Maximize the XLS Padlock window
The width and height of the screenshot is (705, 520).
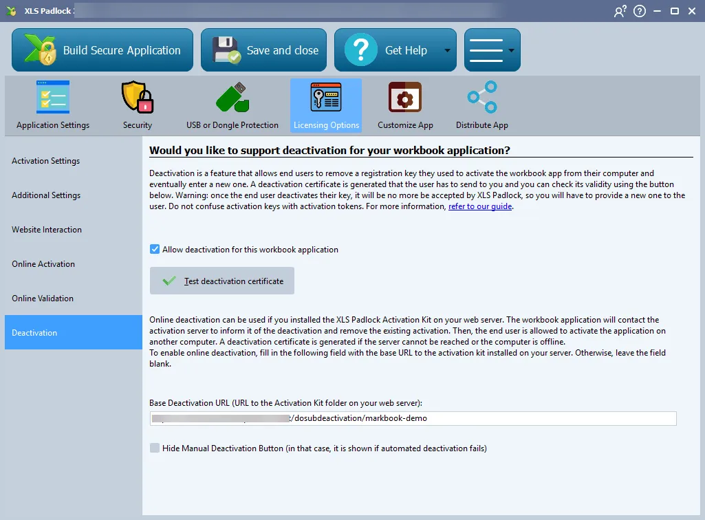(x=675, y=11)
